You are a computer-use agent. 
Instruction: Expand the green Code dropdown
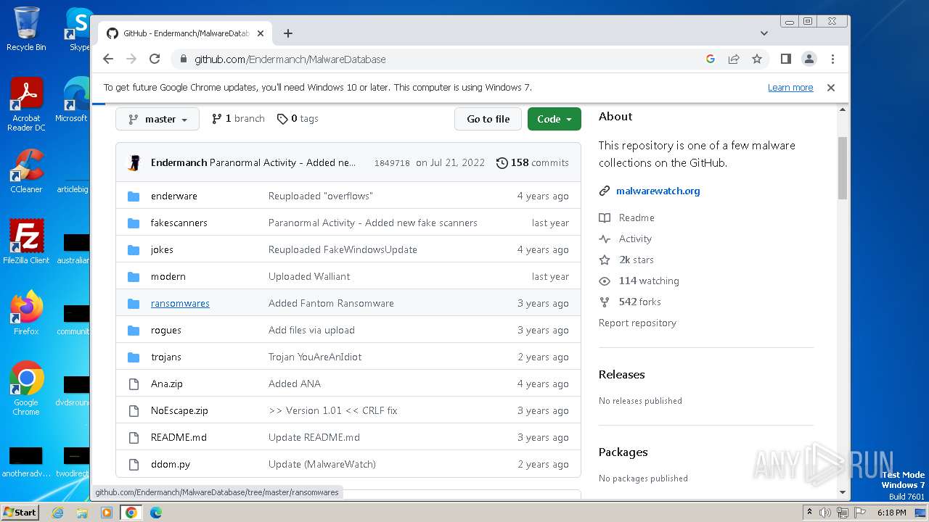pos(554,119)
